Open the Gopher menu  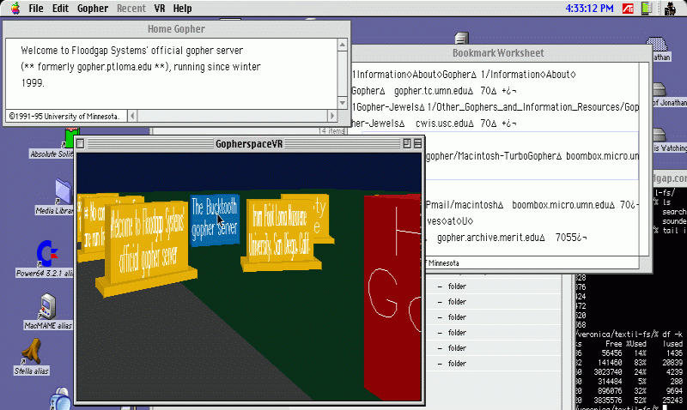point(92,9)
